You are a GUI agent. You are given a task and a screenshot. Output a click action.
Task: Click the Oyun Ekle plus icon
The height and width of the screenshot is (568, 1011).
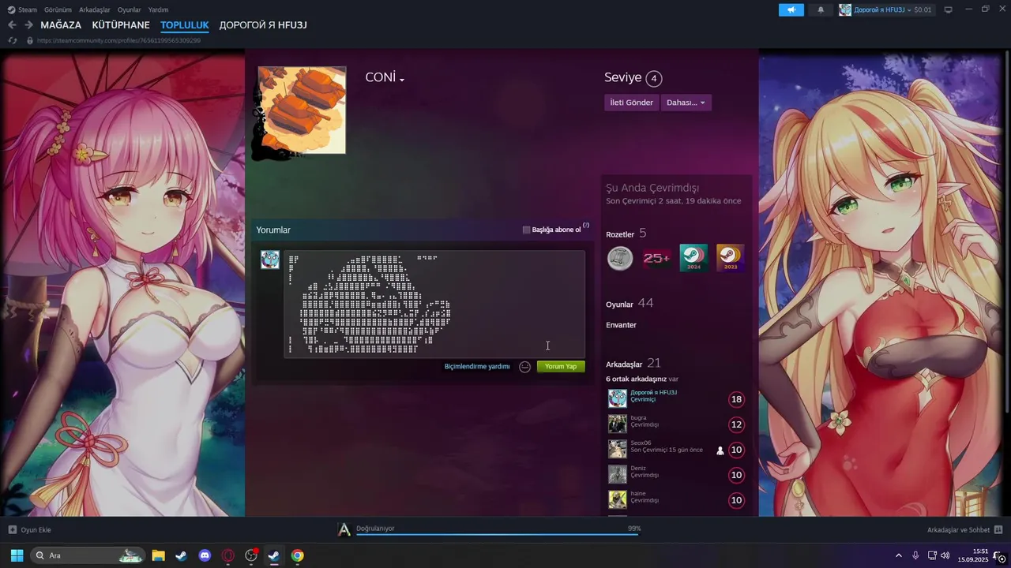coord(12,530)
